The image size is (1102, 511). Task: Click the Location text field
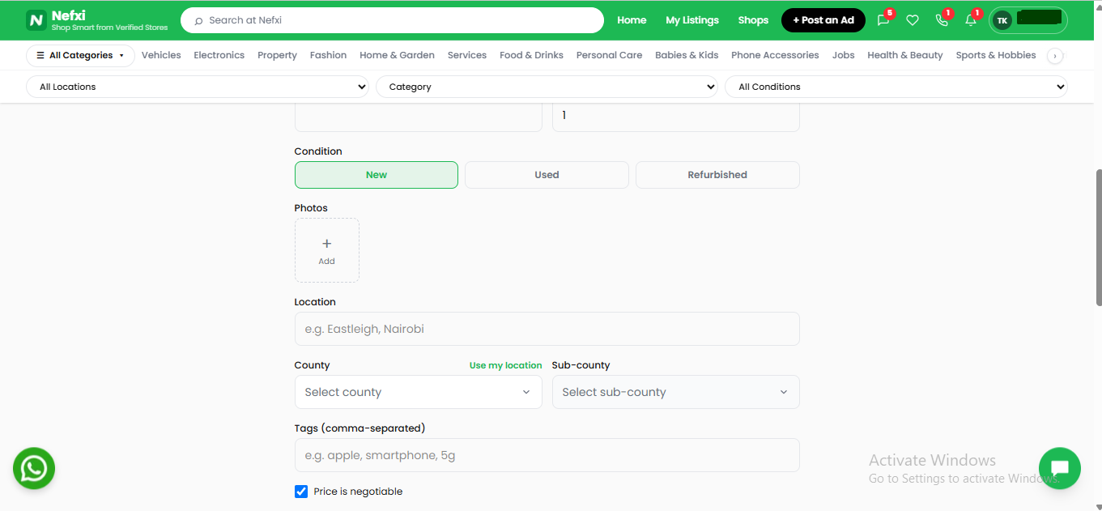pos(547,329)
